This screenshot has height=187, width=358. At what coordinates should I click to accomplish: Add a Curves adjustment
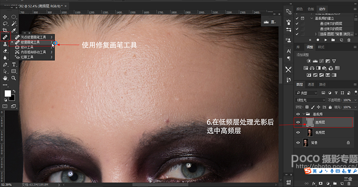pyautogui.click(x=321, y=61)
